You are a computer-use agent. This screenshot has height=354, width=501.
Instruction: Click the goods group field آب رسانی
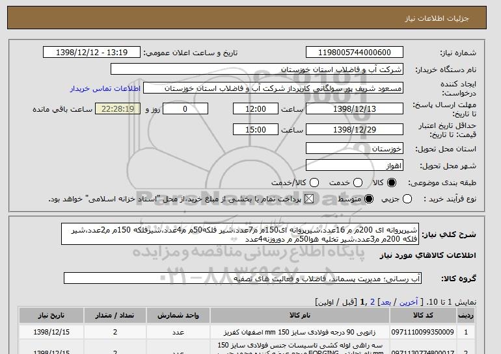click(x=243, y=279)
